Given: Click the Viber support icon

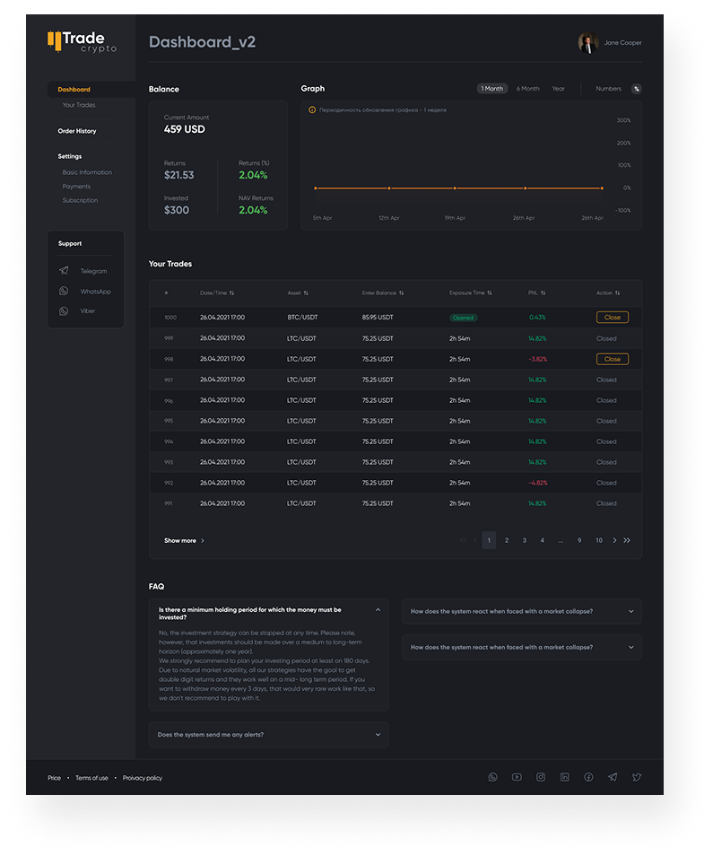Looking at the screenshot, I should tap(64, 311).
